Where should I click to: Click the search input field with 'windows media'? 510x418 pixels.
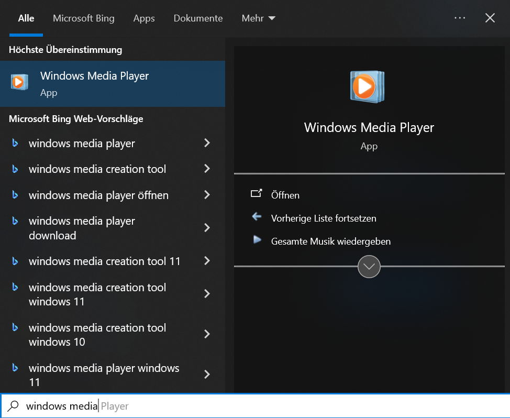click(255, 406)
